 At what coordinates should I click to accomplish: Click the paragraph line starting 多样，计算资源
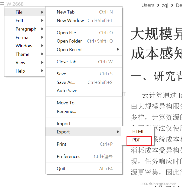pos(156,117)
